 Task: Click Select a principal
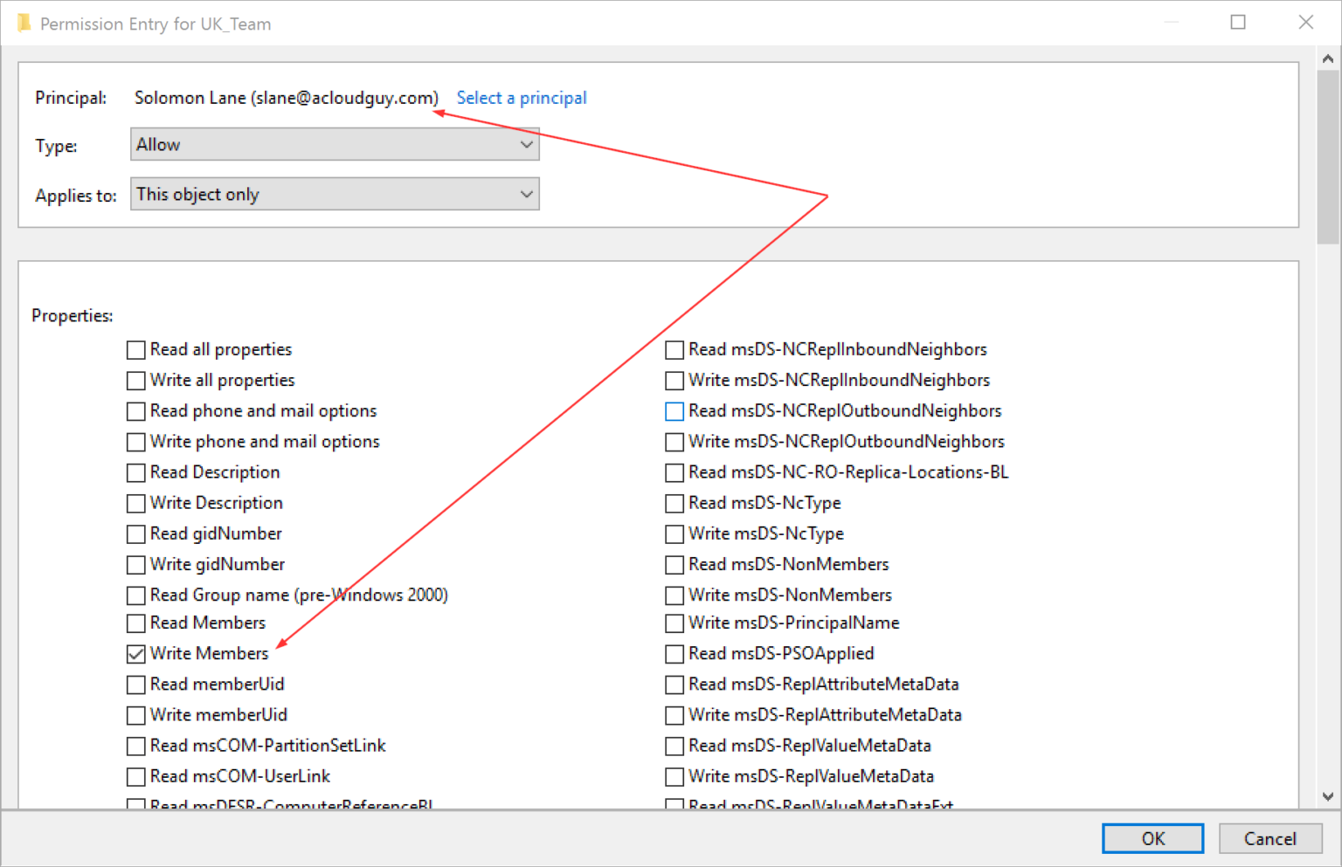[x=522, y=97]
